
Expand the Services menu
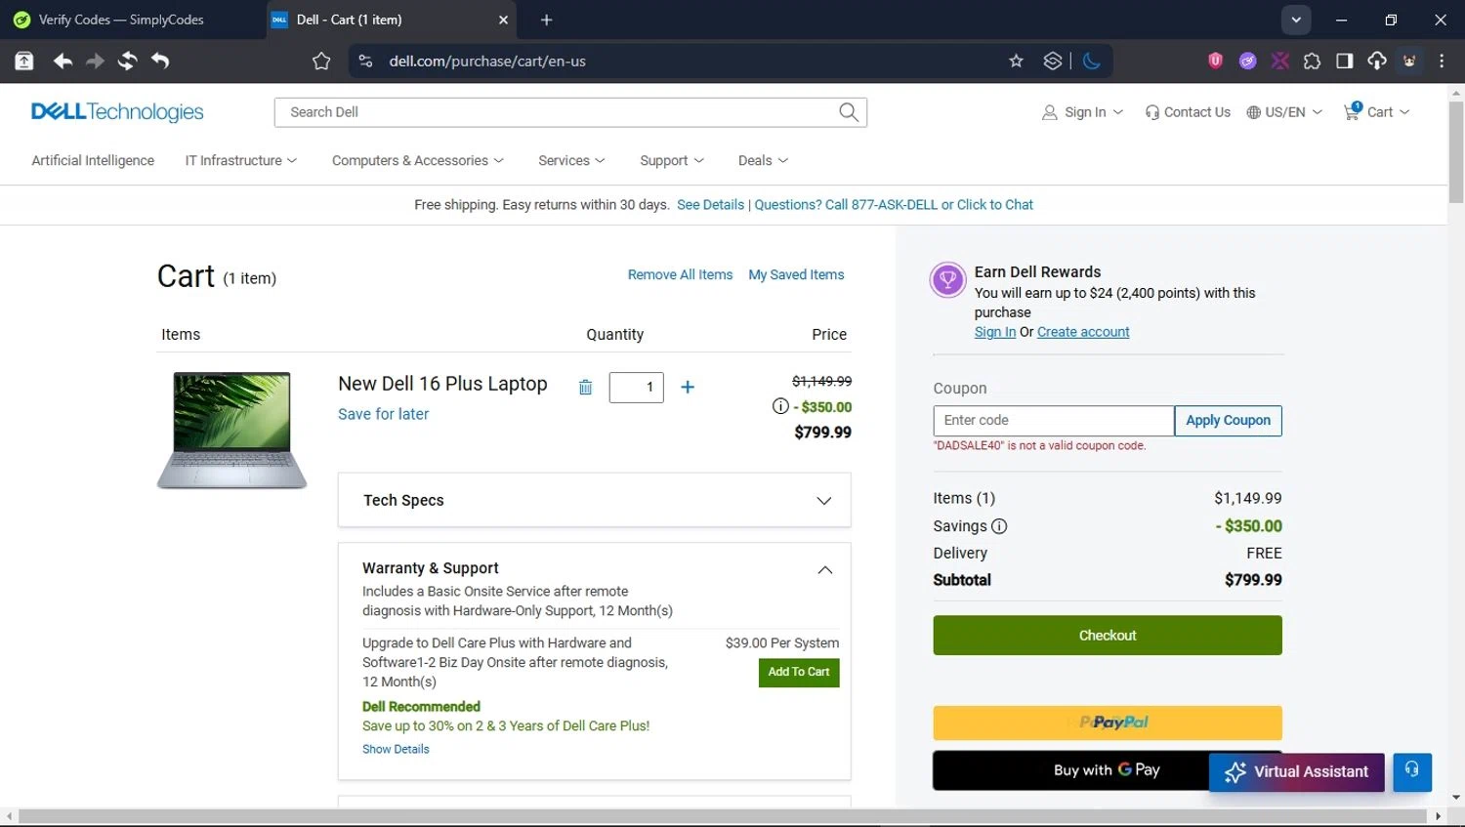point(571,160)
